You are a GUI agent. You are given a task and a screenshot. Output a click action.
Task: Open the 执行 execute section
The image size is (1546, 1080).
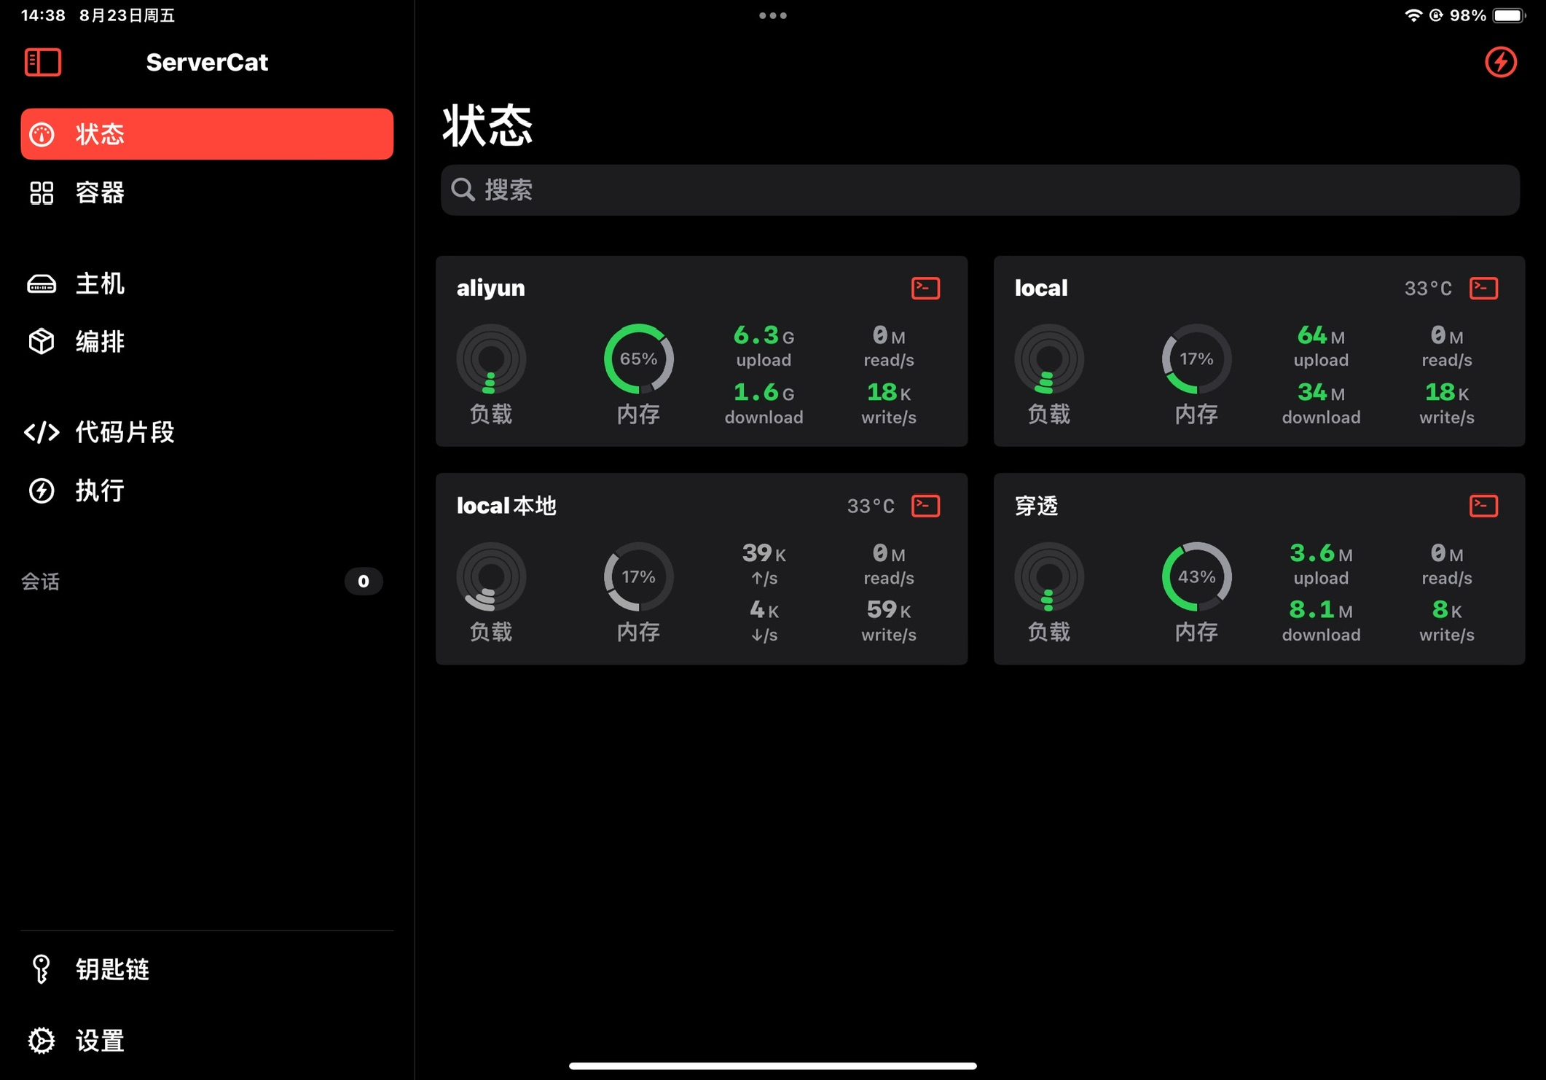100,490
